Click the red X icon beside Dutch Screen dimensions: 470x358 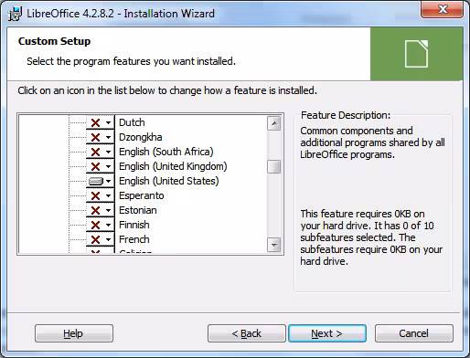[x=95, y=122]
